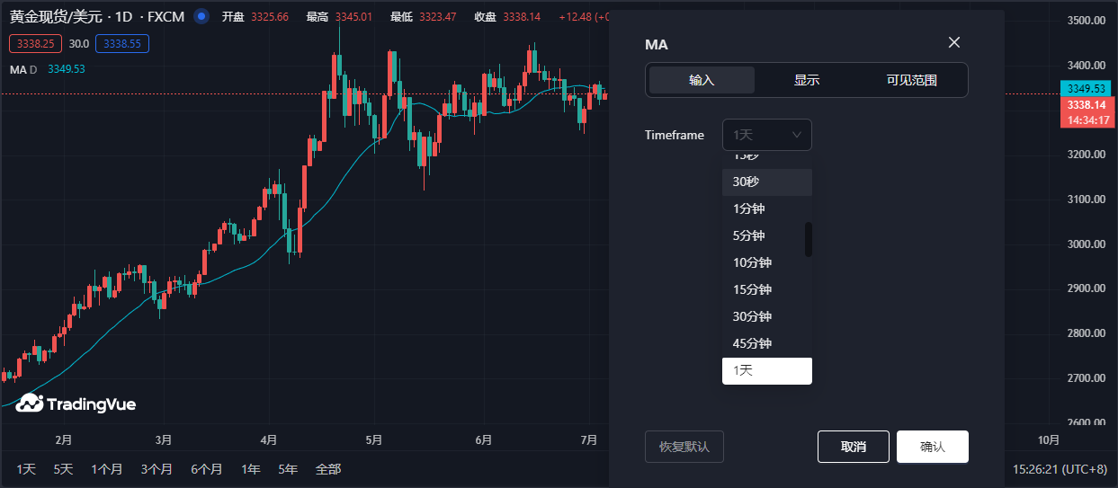Click the 取消 button
1118x488 pixels.
pyautogui.click(x=853, y=447)
